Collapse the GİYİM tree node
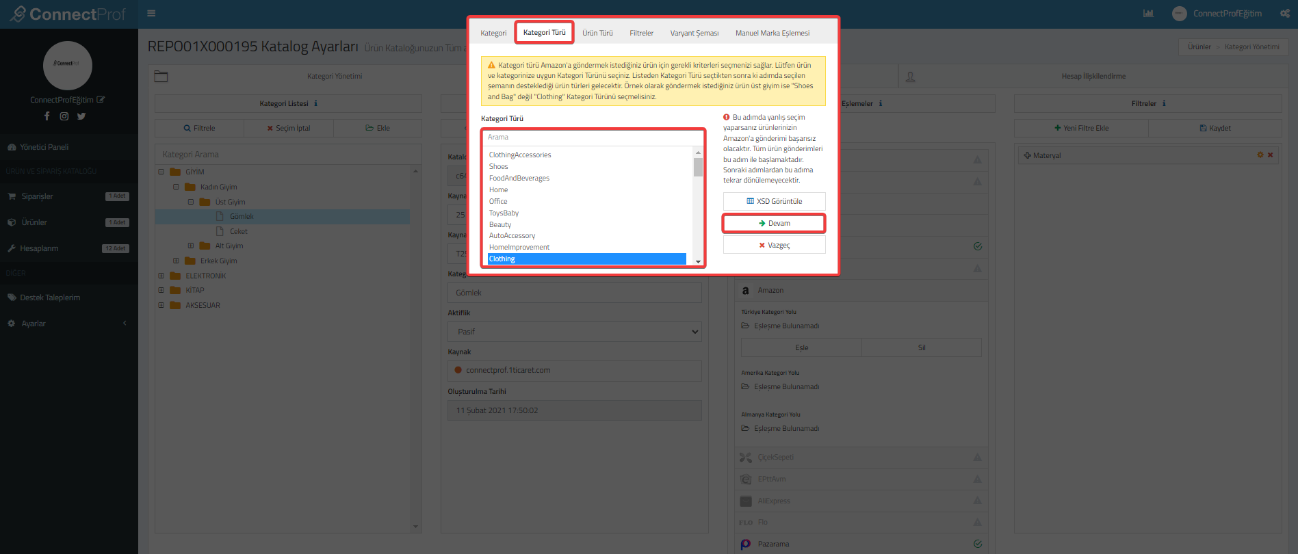1298x554 pixels. tap(161, 172)
